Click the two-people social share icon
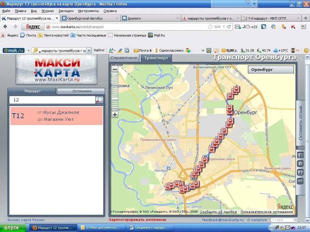This screenshot has height=232, width=310. 300,172
